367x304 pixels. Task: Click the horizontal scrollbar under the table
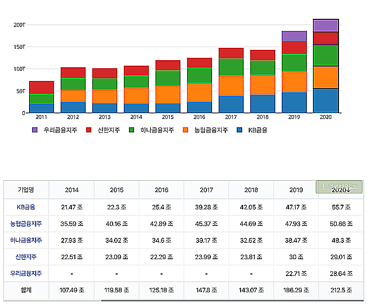[x=232, y=301]
